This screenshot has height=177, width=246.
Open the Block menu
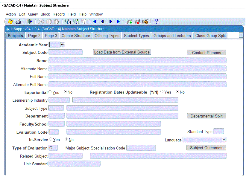[45, 14]
